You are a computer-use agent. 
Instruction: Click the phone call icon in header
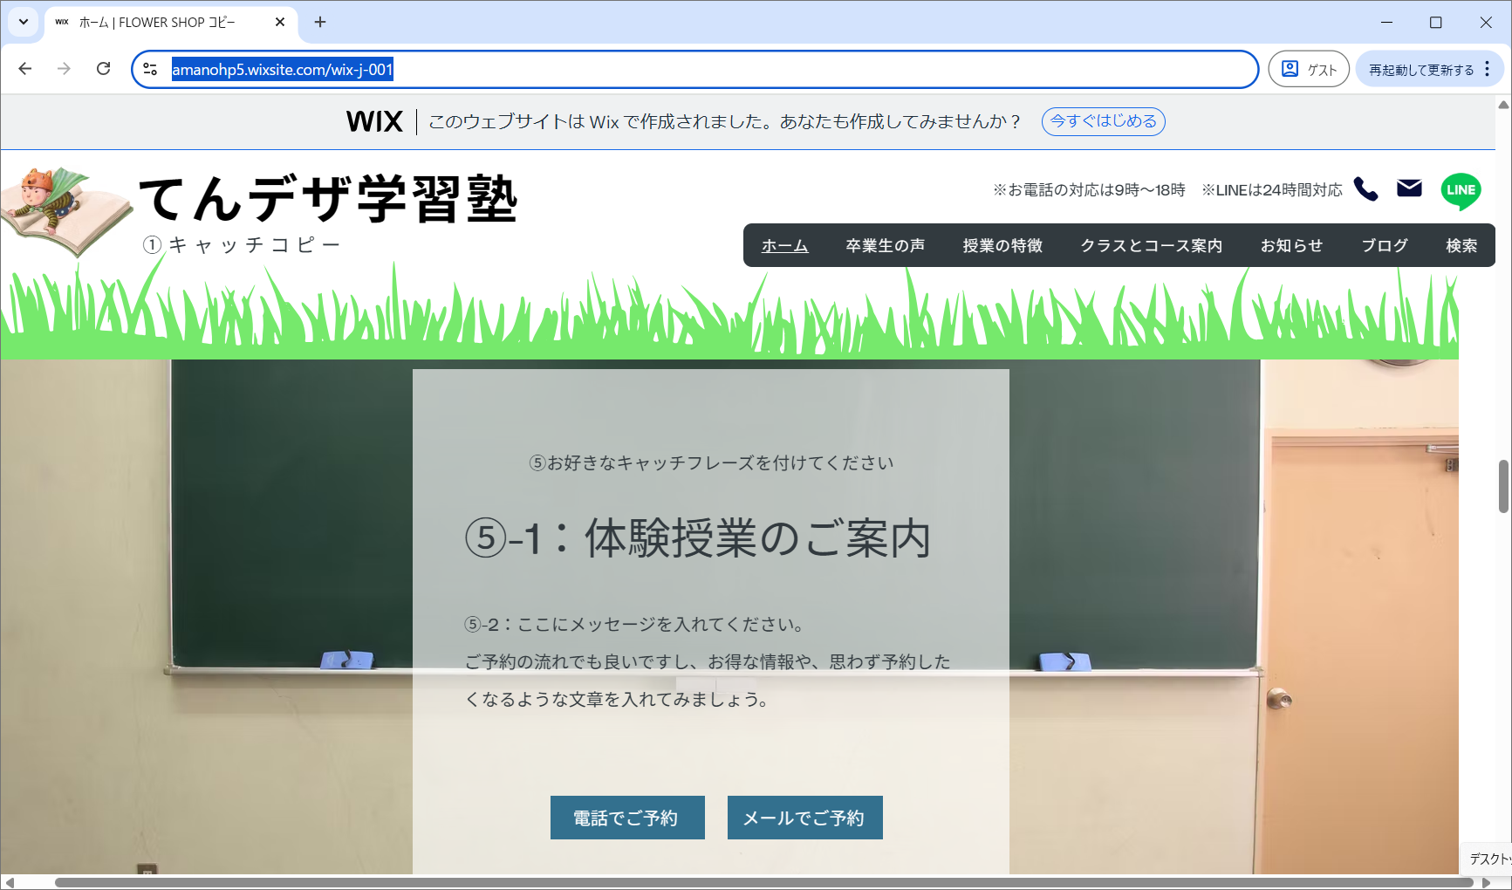tap(1365, 189)
